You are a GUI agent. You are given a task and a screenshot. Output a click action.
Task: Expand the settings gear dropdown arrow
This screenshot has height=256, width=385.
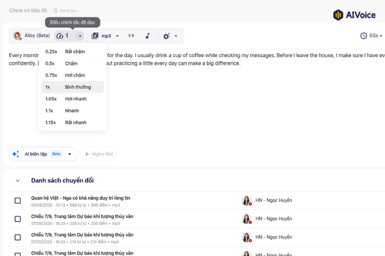(x=176, y=36)
